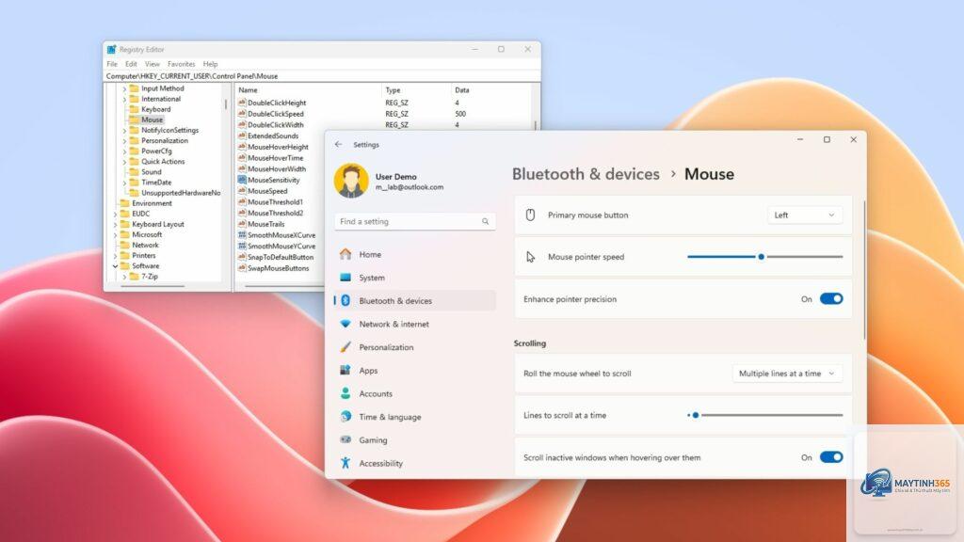964x542 pixels.
Task: Click the pointer icon beside Mouse pointer speed
Action: coord(530,257)
